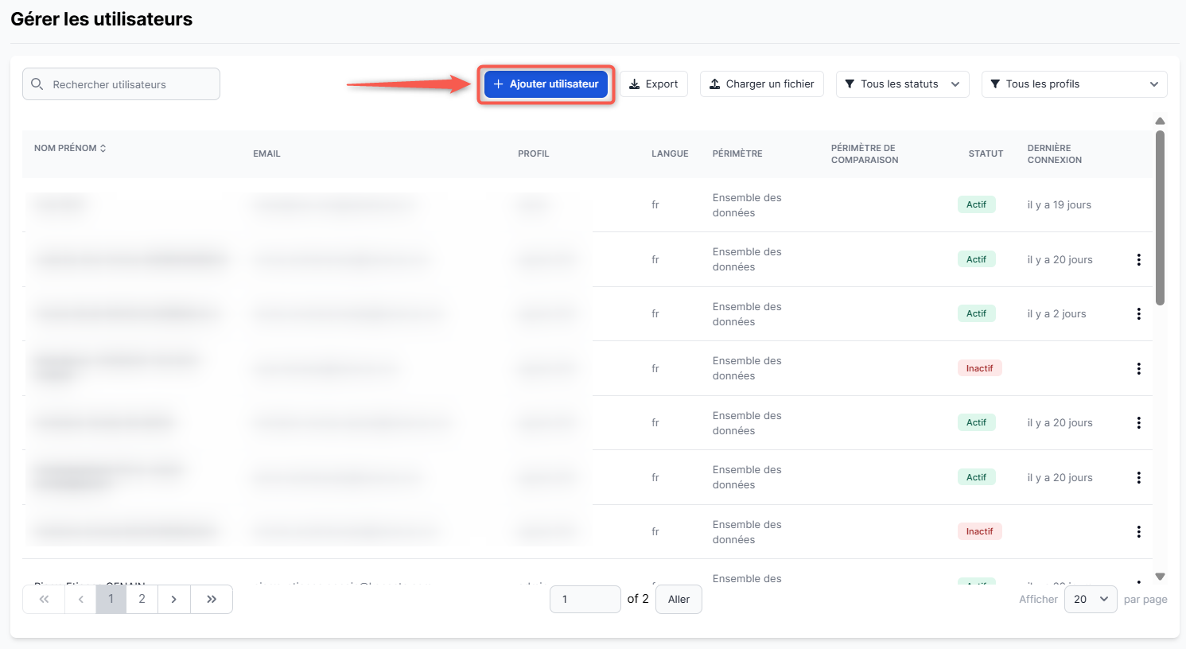
Task: Sort by the NOM PRÉNOM column header
Action: pos(70,148)
